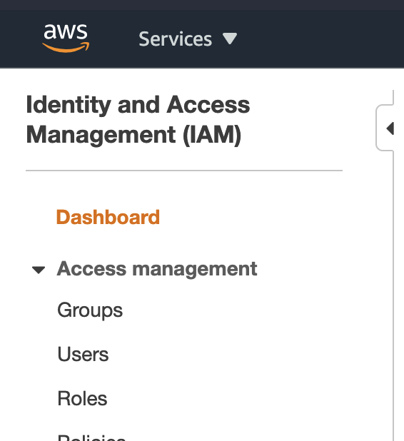Viewport: 404px width, 441px height.
Task: Open the Users page
Action: point(83,354)
